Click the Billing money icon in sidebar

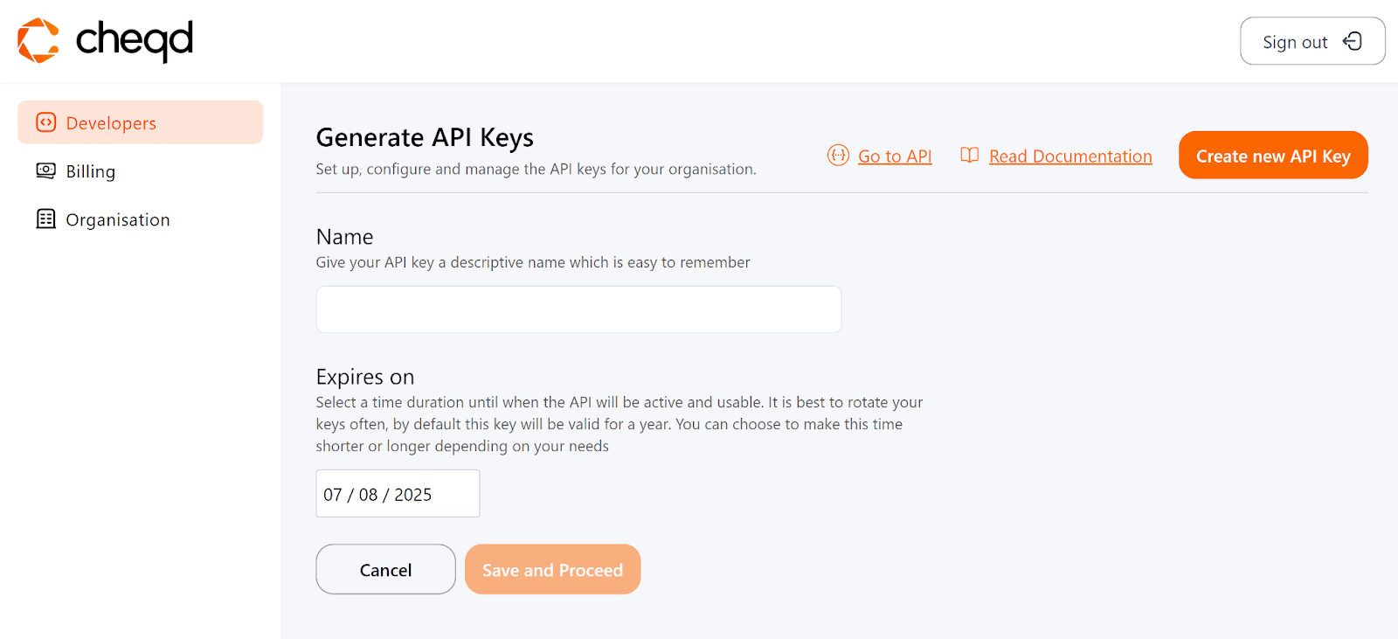click(x=46, y=170)
